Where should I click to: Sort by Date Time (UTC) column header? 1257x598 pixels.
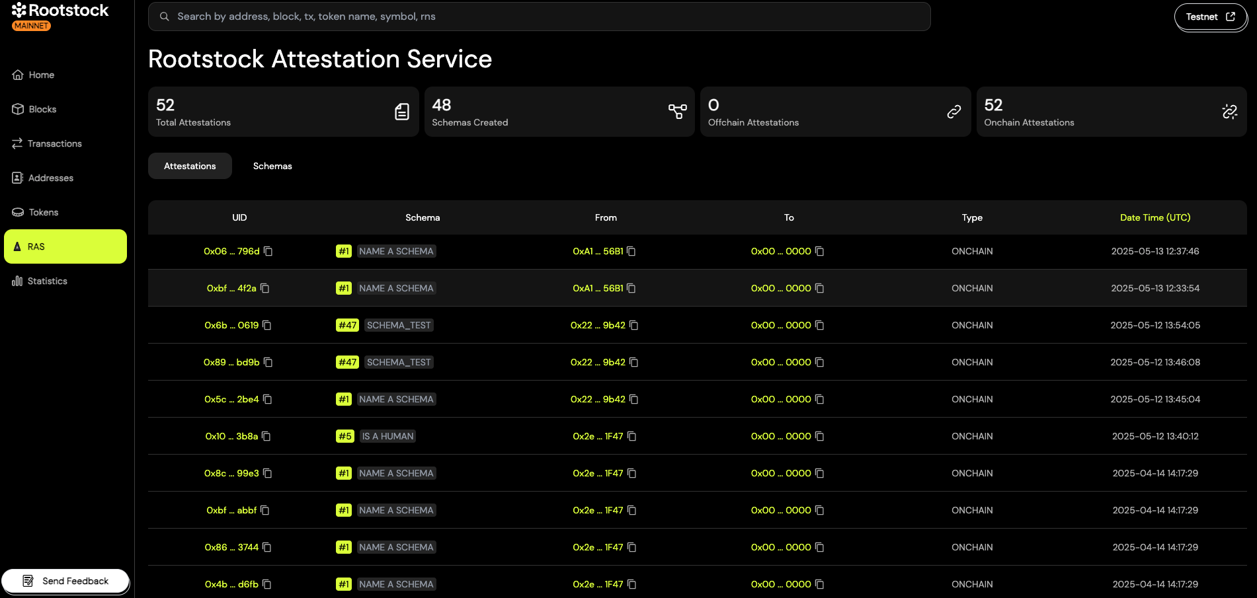[1155, 217]
